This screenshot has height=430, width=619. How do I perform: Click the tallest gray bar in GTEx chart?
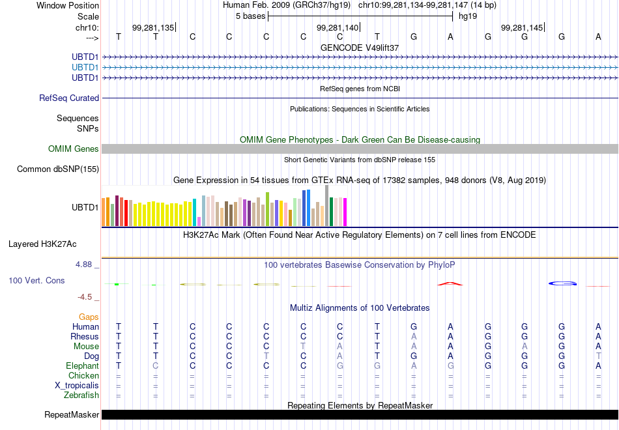327,206
